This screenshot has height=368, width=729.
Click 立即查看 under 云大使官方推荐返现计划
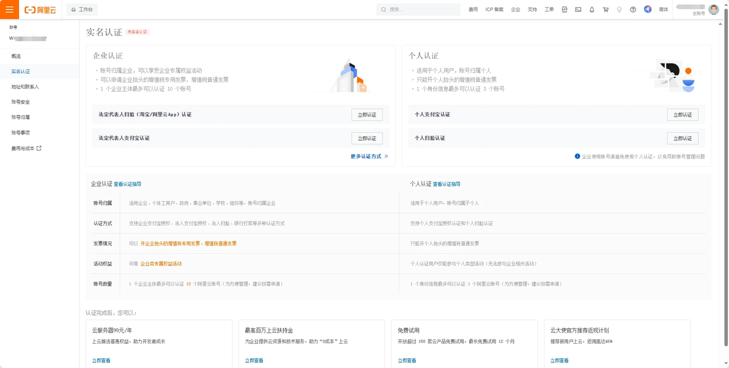click(x=560, y=361)
